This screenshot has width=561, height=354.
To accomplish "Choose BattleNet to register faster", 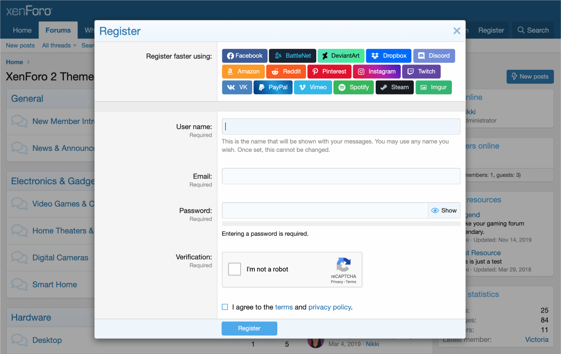I will point(292,56).
